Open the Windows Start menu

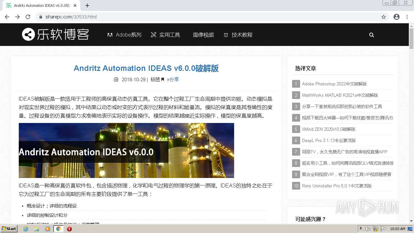[x=9, y=228]
